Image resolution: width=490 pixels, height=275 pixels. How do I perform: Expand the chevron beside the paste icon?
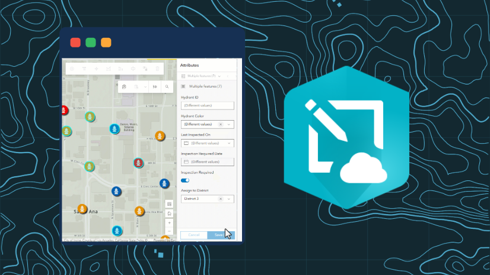[x=145, y=87]
